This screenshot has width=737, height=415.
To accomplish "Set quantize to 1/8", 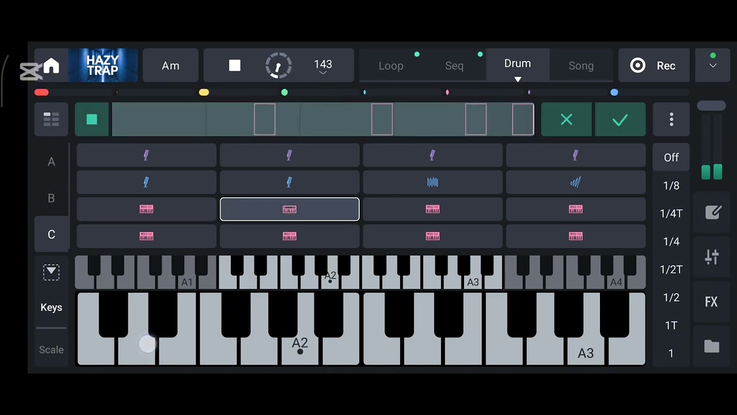I will 671,186.
